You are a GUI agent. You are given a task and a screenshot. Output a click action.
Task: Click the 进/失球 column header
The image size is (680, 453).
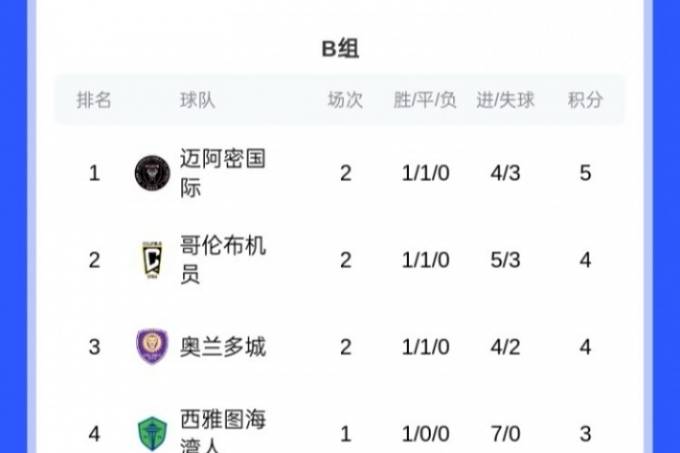(505, 100)
